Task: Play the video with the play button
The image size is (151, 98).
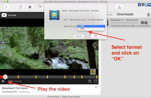Action: [x=3, y=81]
